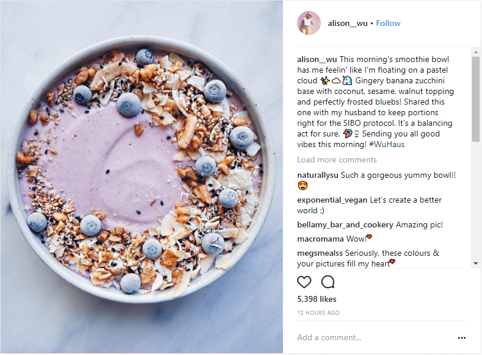Open naturallysu's profile from comment
482x355 pixels.
318,175
